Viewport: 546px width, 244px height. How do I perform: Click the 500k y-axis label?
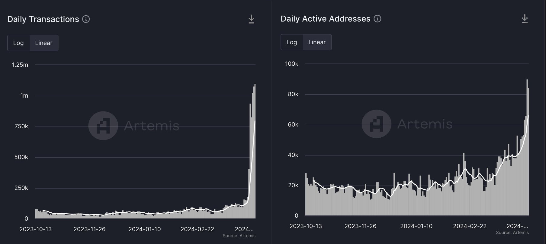pyautogui.click(x=21, y=157)
